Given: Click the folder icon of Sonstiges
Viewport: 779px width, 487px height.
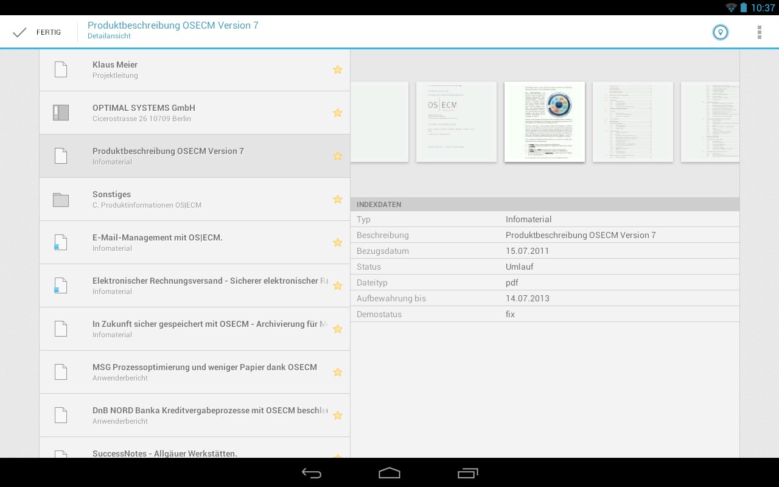Looking at the screenshot, I should pyautogui.click(x=61, y=200).
